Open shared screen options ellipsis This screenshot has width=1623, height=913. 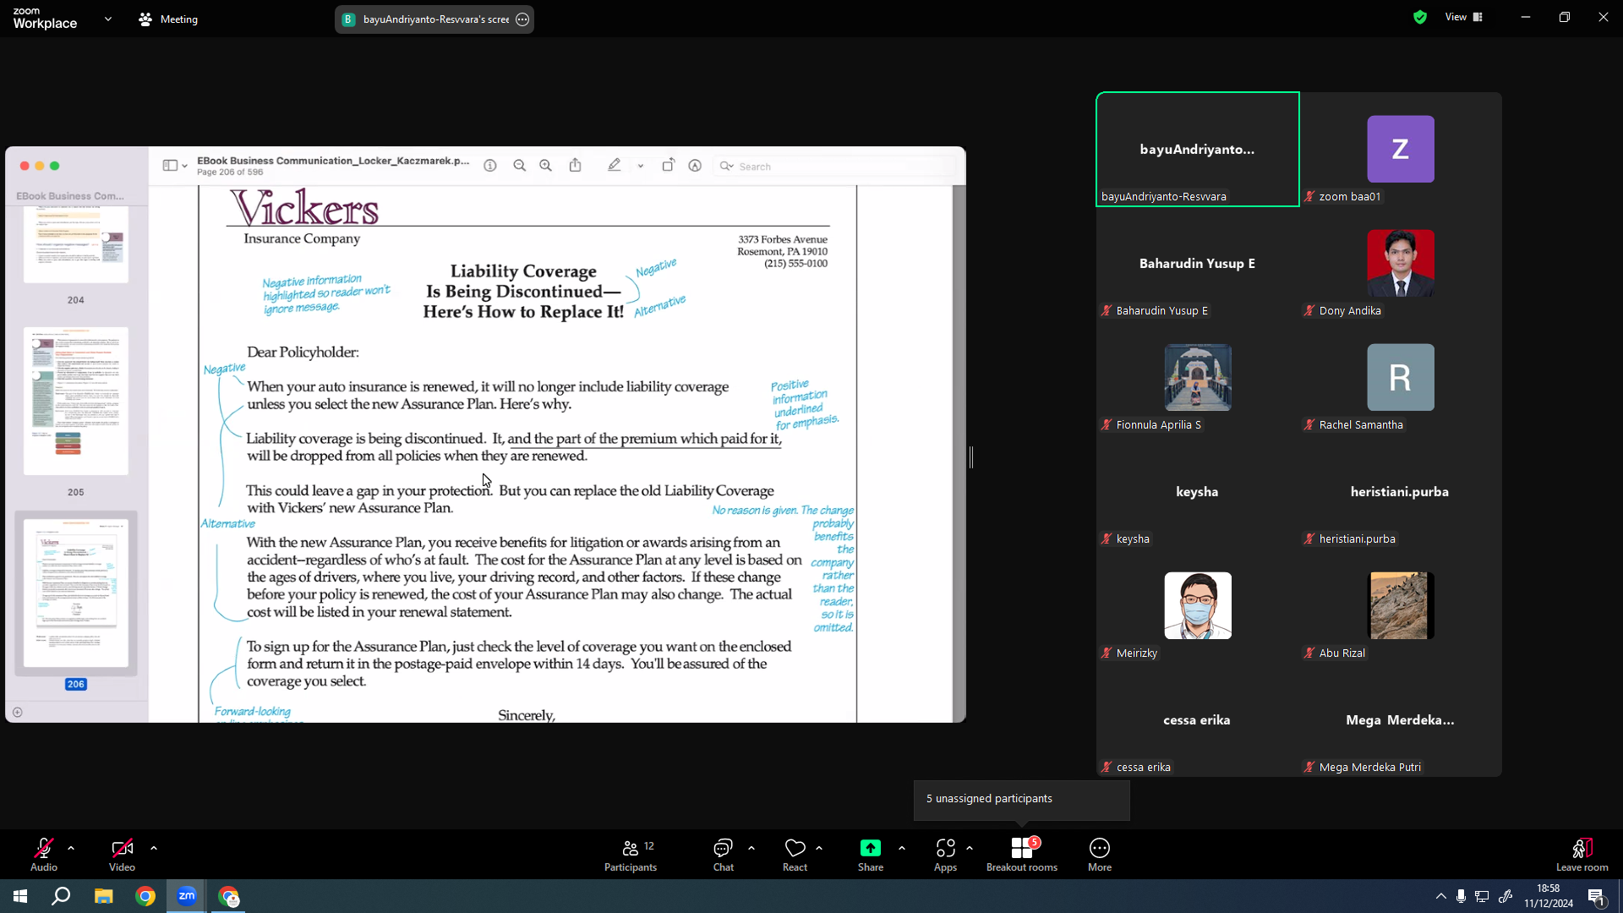pyautogui.click(x=522, y=19)
